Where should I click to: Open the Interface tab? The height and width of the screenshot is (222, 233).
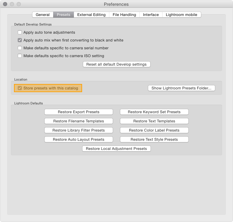tap(151, 15)
